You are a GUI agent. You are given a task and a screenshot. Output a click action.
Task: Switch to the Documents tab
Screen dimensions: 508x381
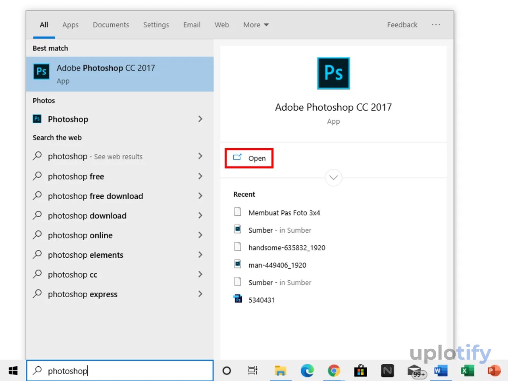[x=111, y=25]
